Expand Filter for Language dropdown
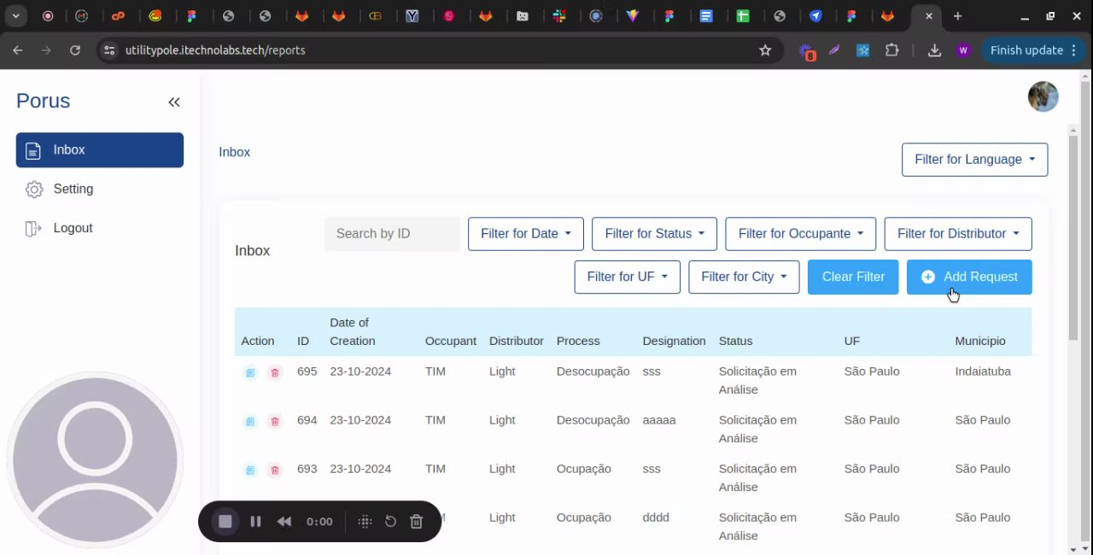1093x555 pixels. [974, 160]
